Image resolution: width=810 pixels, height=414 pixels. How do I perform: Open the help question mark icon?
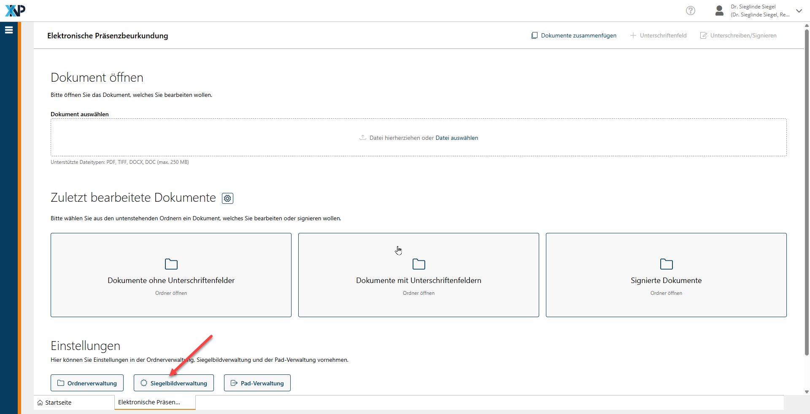pyautogui.click(x=690, y=11)
